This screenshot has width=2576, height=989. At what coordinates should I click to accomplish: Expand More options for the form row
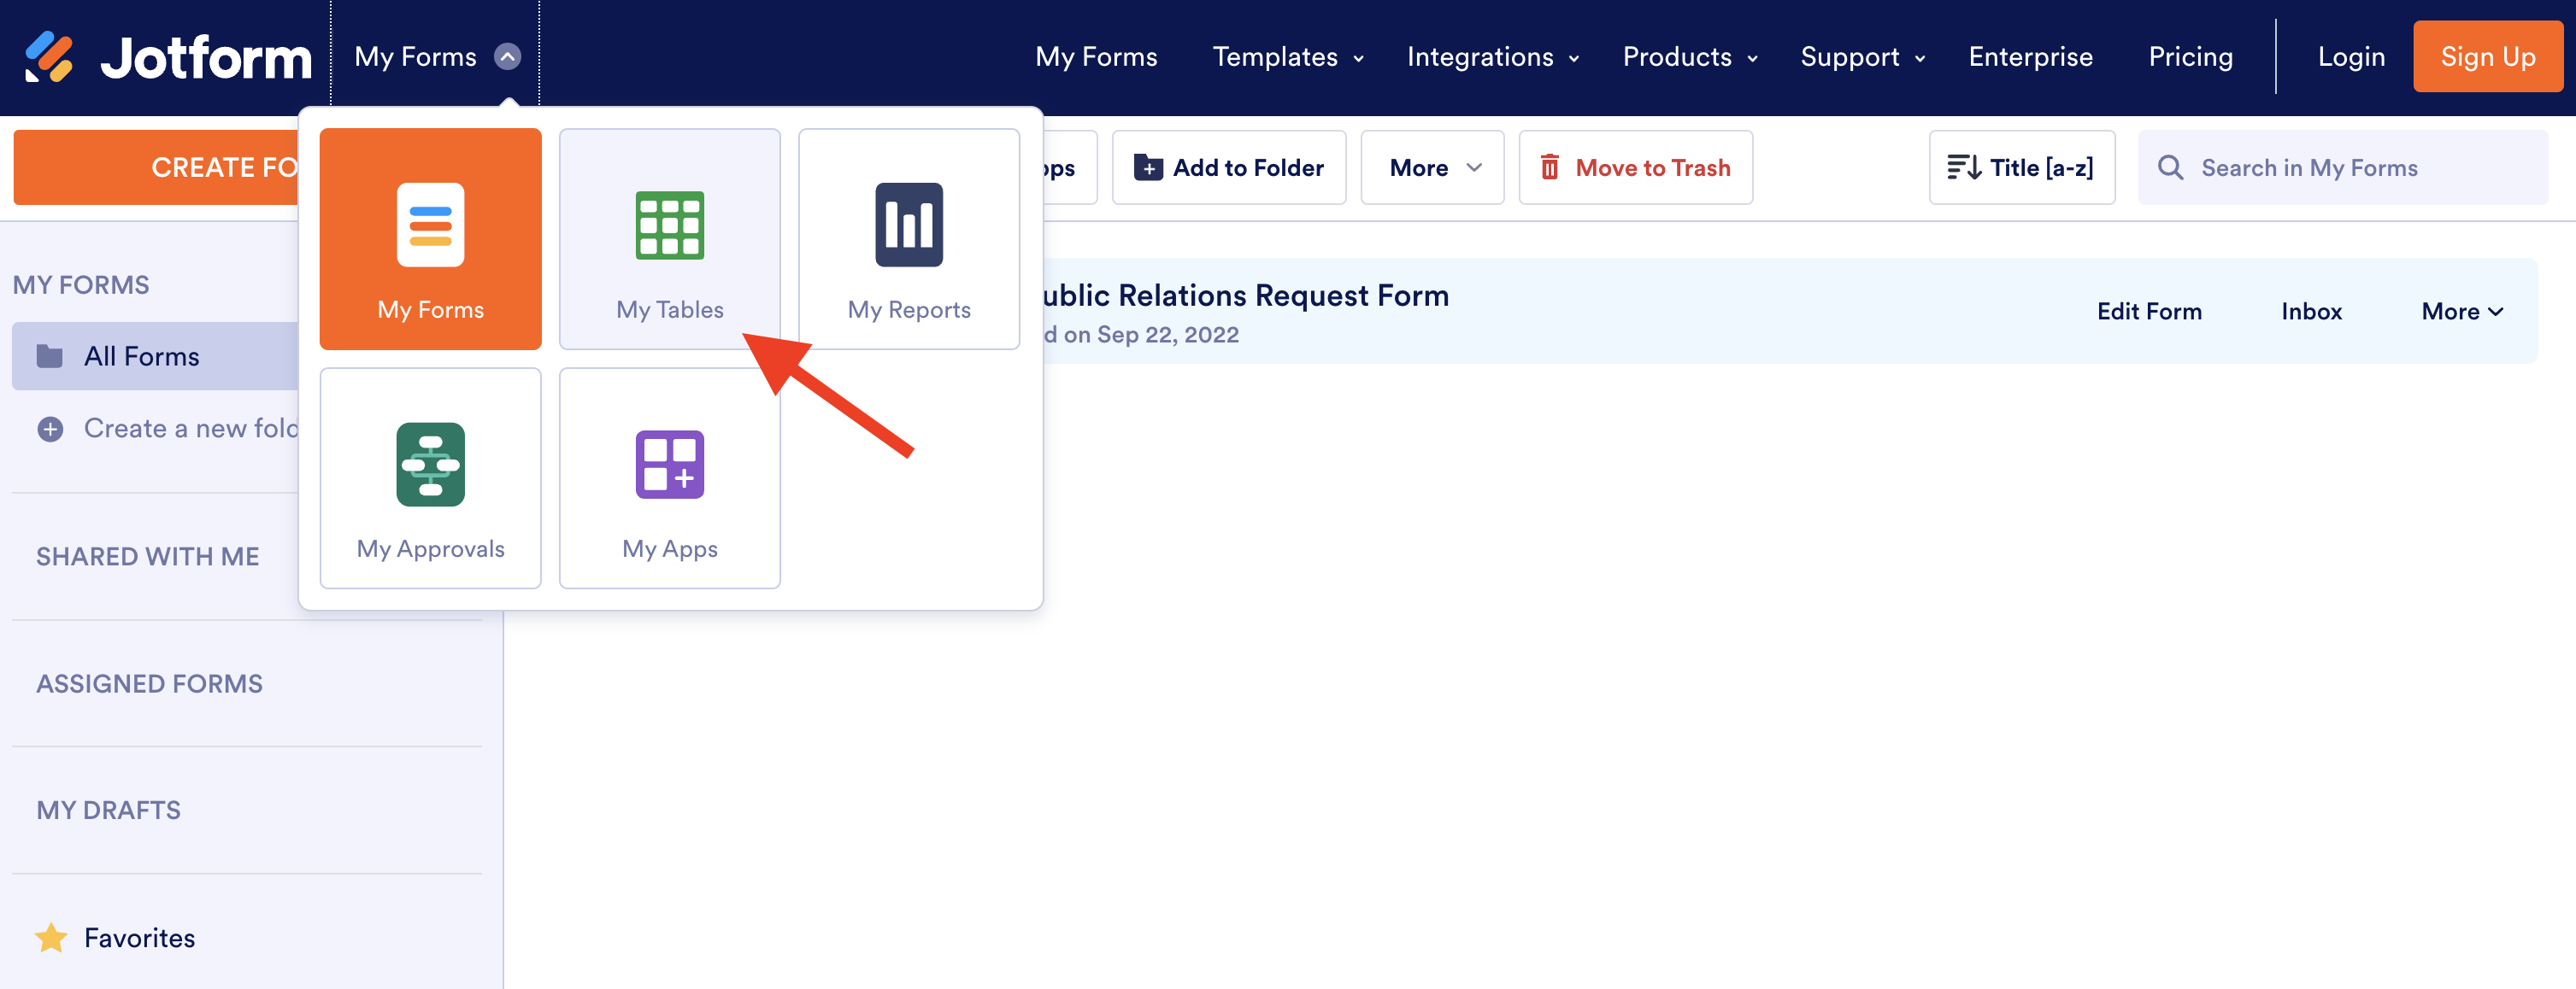(2461, 312)
